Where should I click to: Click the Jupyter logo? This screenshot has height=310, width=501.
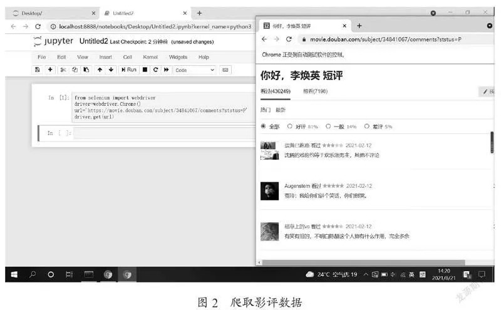(53, 41)
